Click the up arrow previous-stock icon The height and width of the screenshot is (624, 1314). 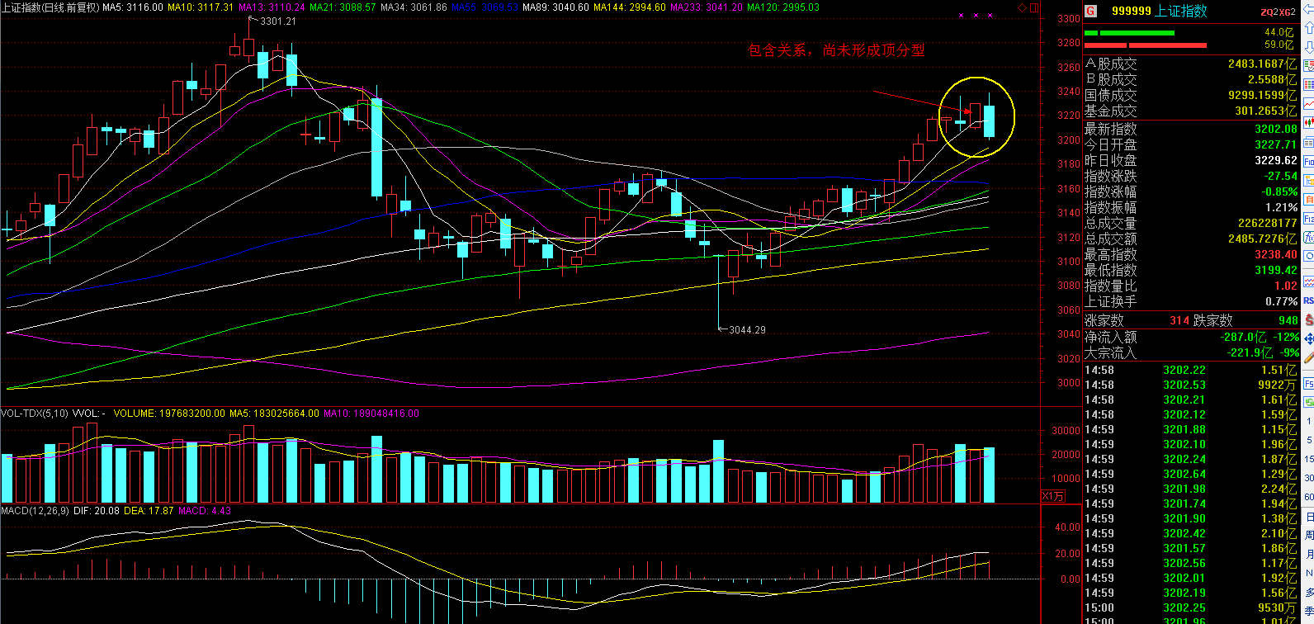tap(1308, 28)
